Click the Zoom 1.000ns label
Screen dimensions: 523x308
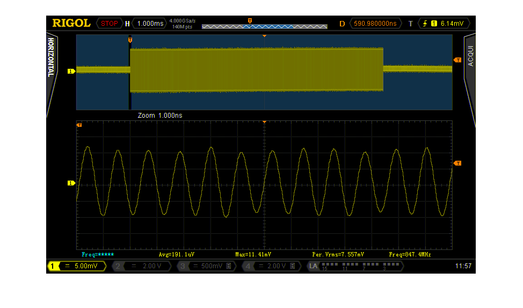160,116
